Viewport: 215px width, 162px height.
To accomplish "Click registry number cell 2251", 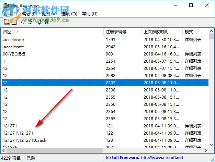I will [110, 61].
